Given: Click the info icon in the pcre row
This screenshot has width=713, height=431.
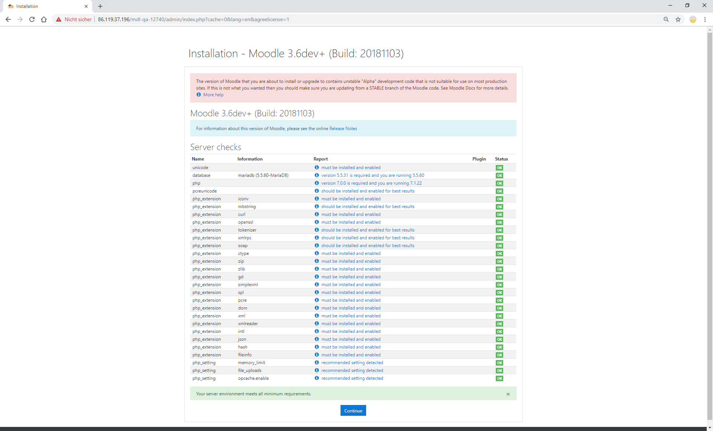Looking at the screenshot, I should pyautogui.click(x=317, y=300).
